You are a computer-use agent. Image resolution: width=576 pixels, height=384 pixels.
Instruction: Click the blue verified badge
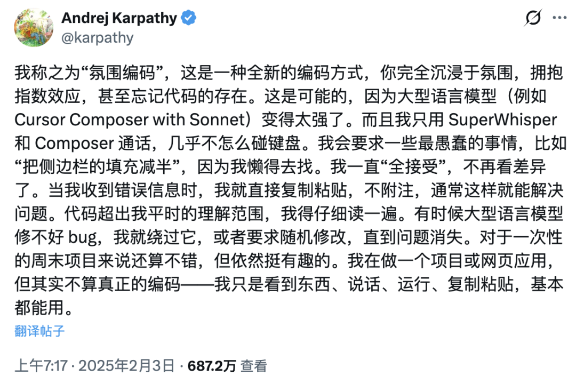tap(188, 18)
